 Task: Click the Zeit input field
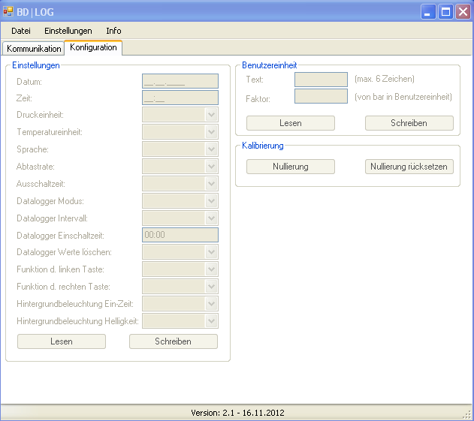pyautogui.click(x=180, y=98)
